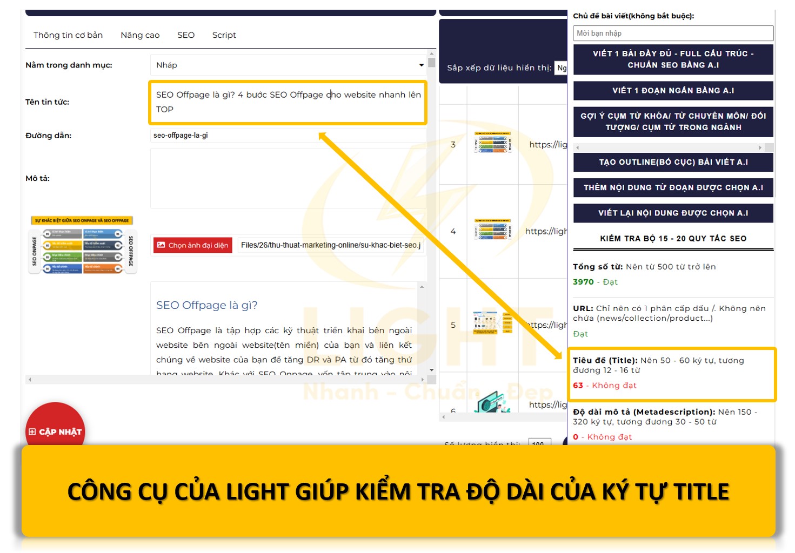Click Tạo outline bài viết A.I button
The image size is (795, 553).
tap(673, 162)
